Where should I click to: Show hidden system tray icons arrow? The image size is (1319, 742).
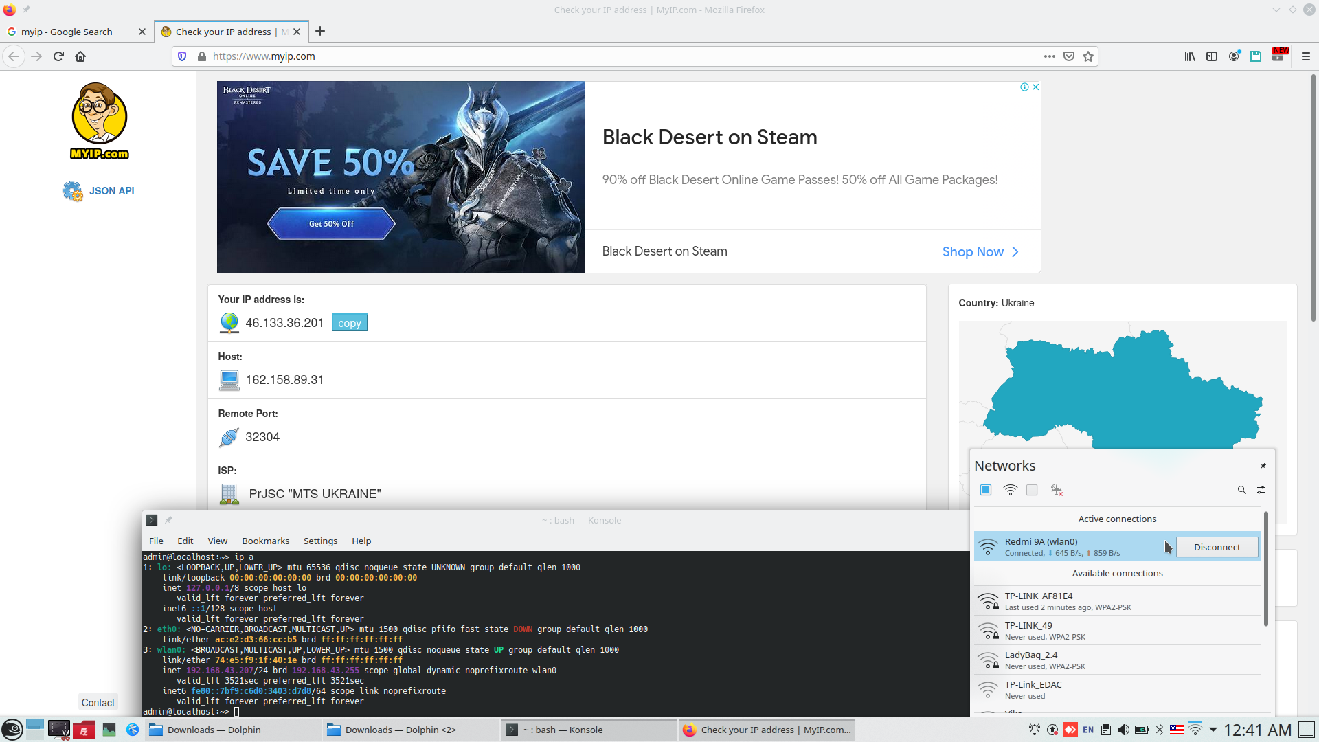click(1213, 730)
